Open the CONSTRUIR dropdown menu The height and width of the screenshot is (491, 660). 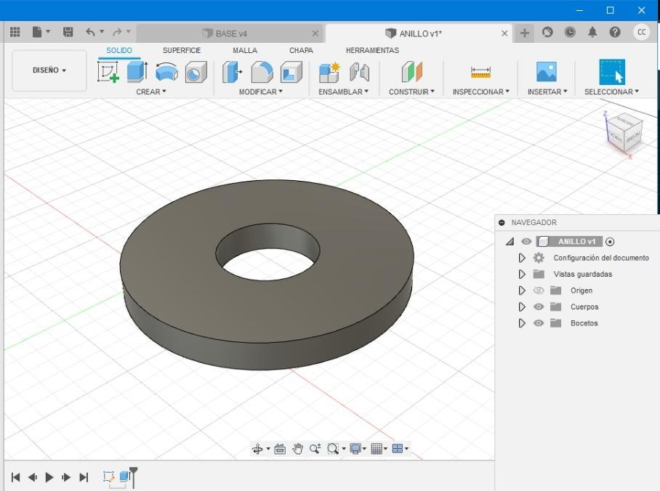pyautogui.click(x=411, y=92)
